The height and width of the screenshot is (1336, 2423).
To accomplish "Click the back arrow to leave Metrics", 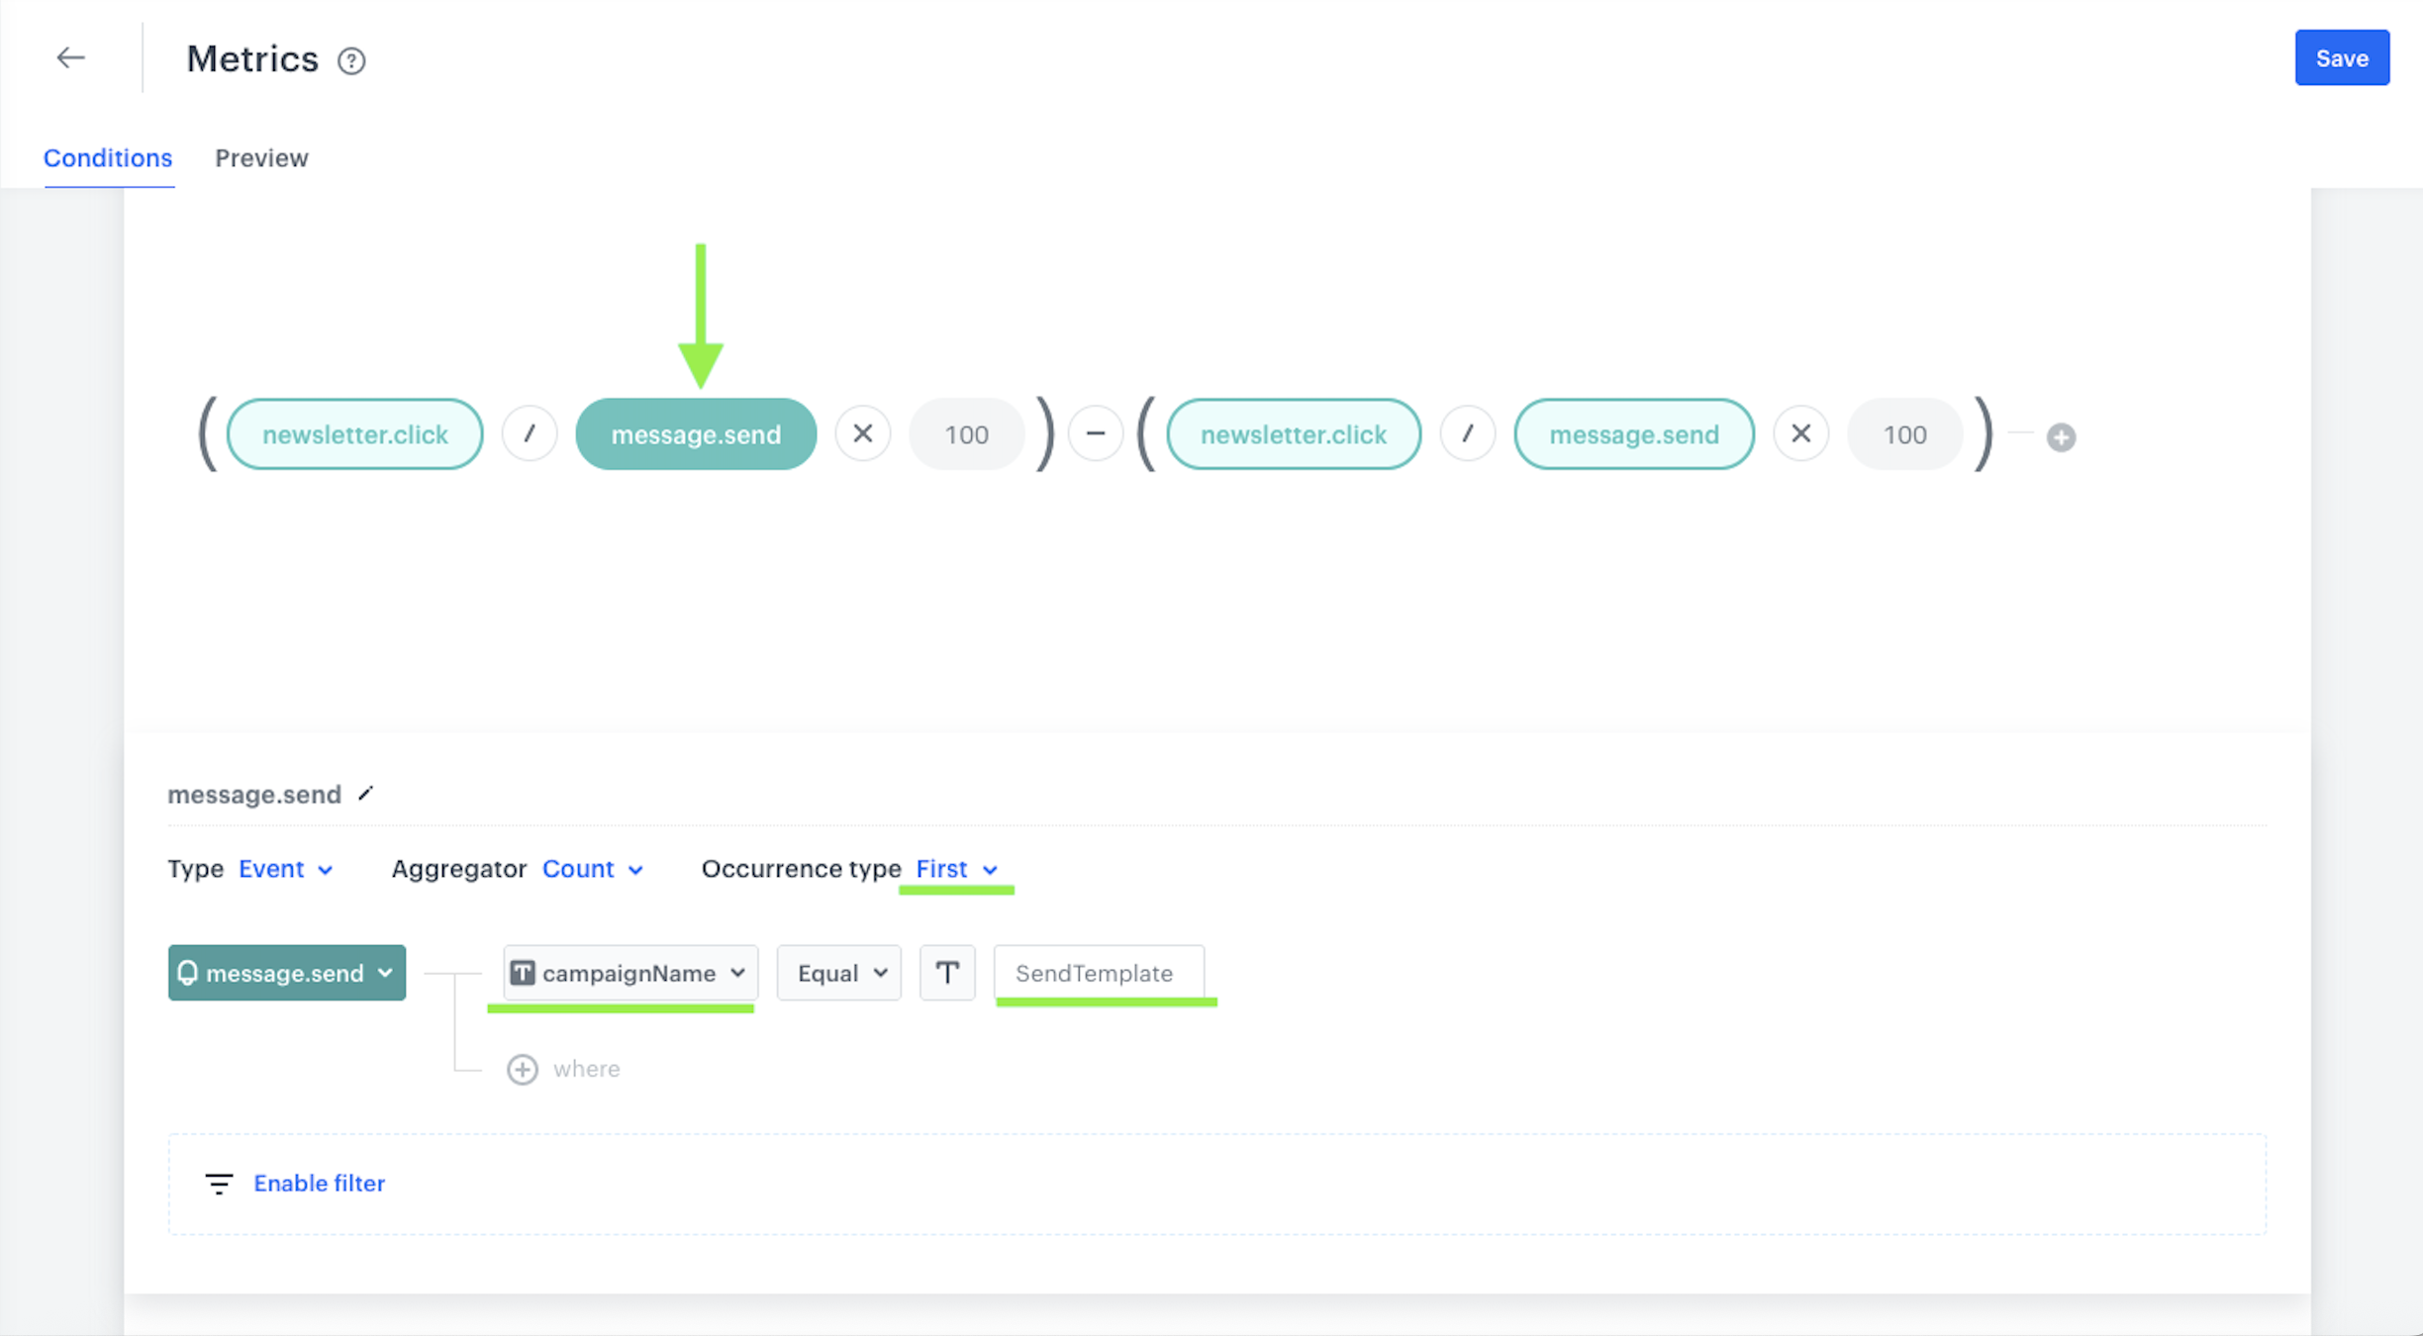I will coord(70,57).
